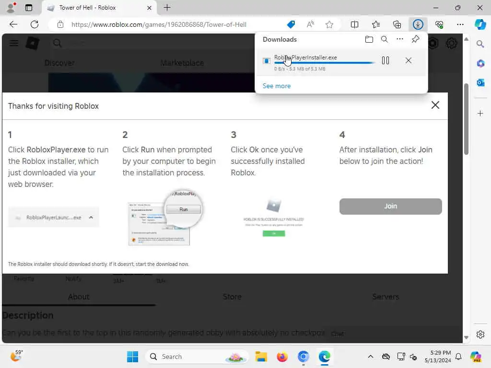Toggle the Downloads toolbar button
The height and width of the screenshot is (368, 491).
pos(418,24)
